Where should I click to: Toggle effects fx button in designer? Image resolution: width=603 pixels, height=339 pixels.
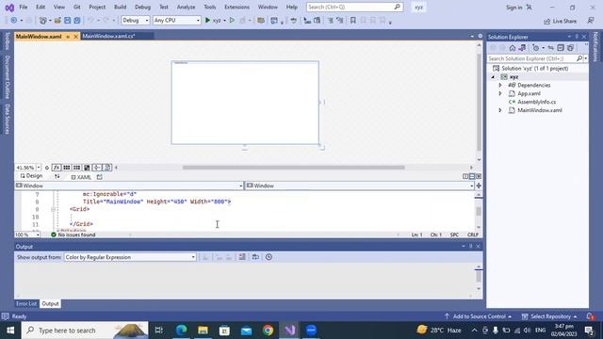[x=57, y=168]
